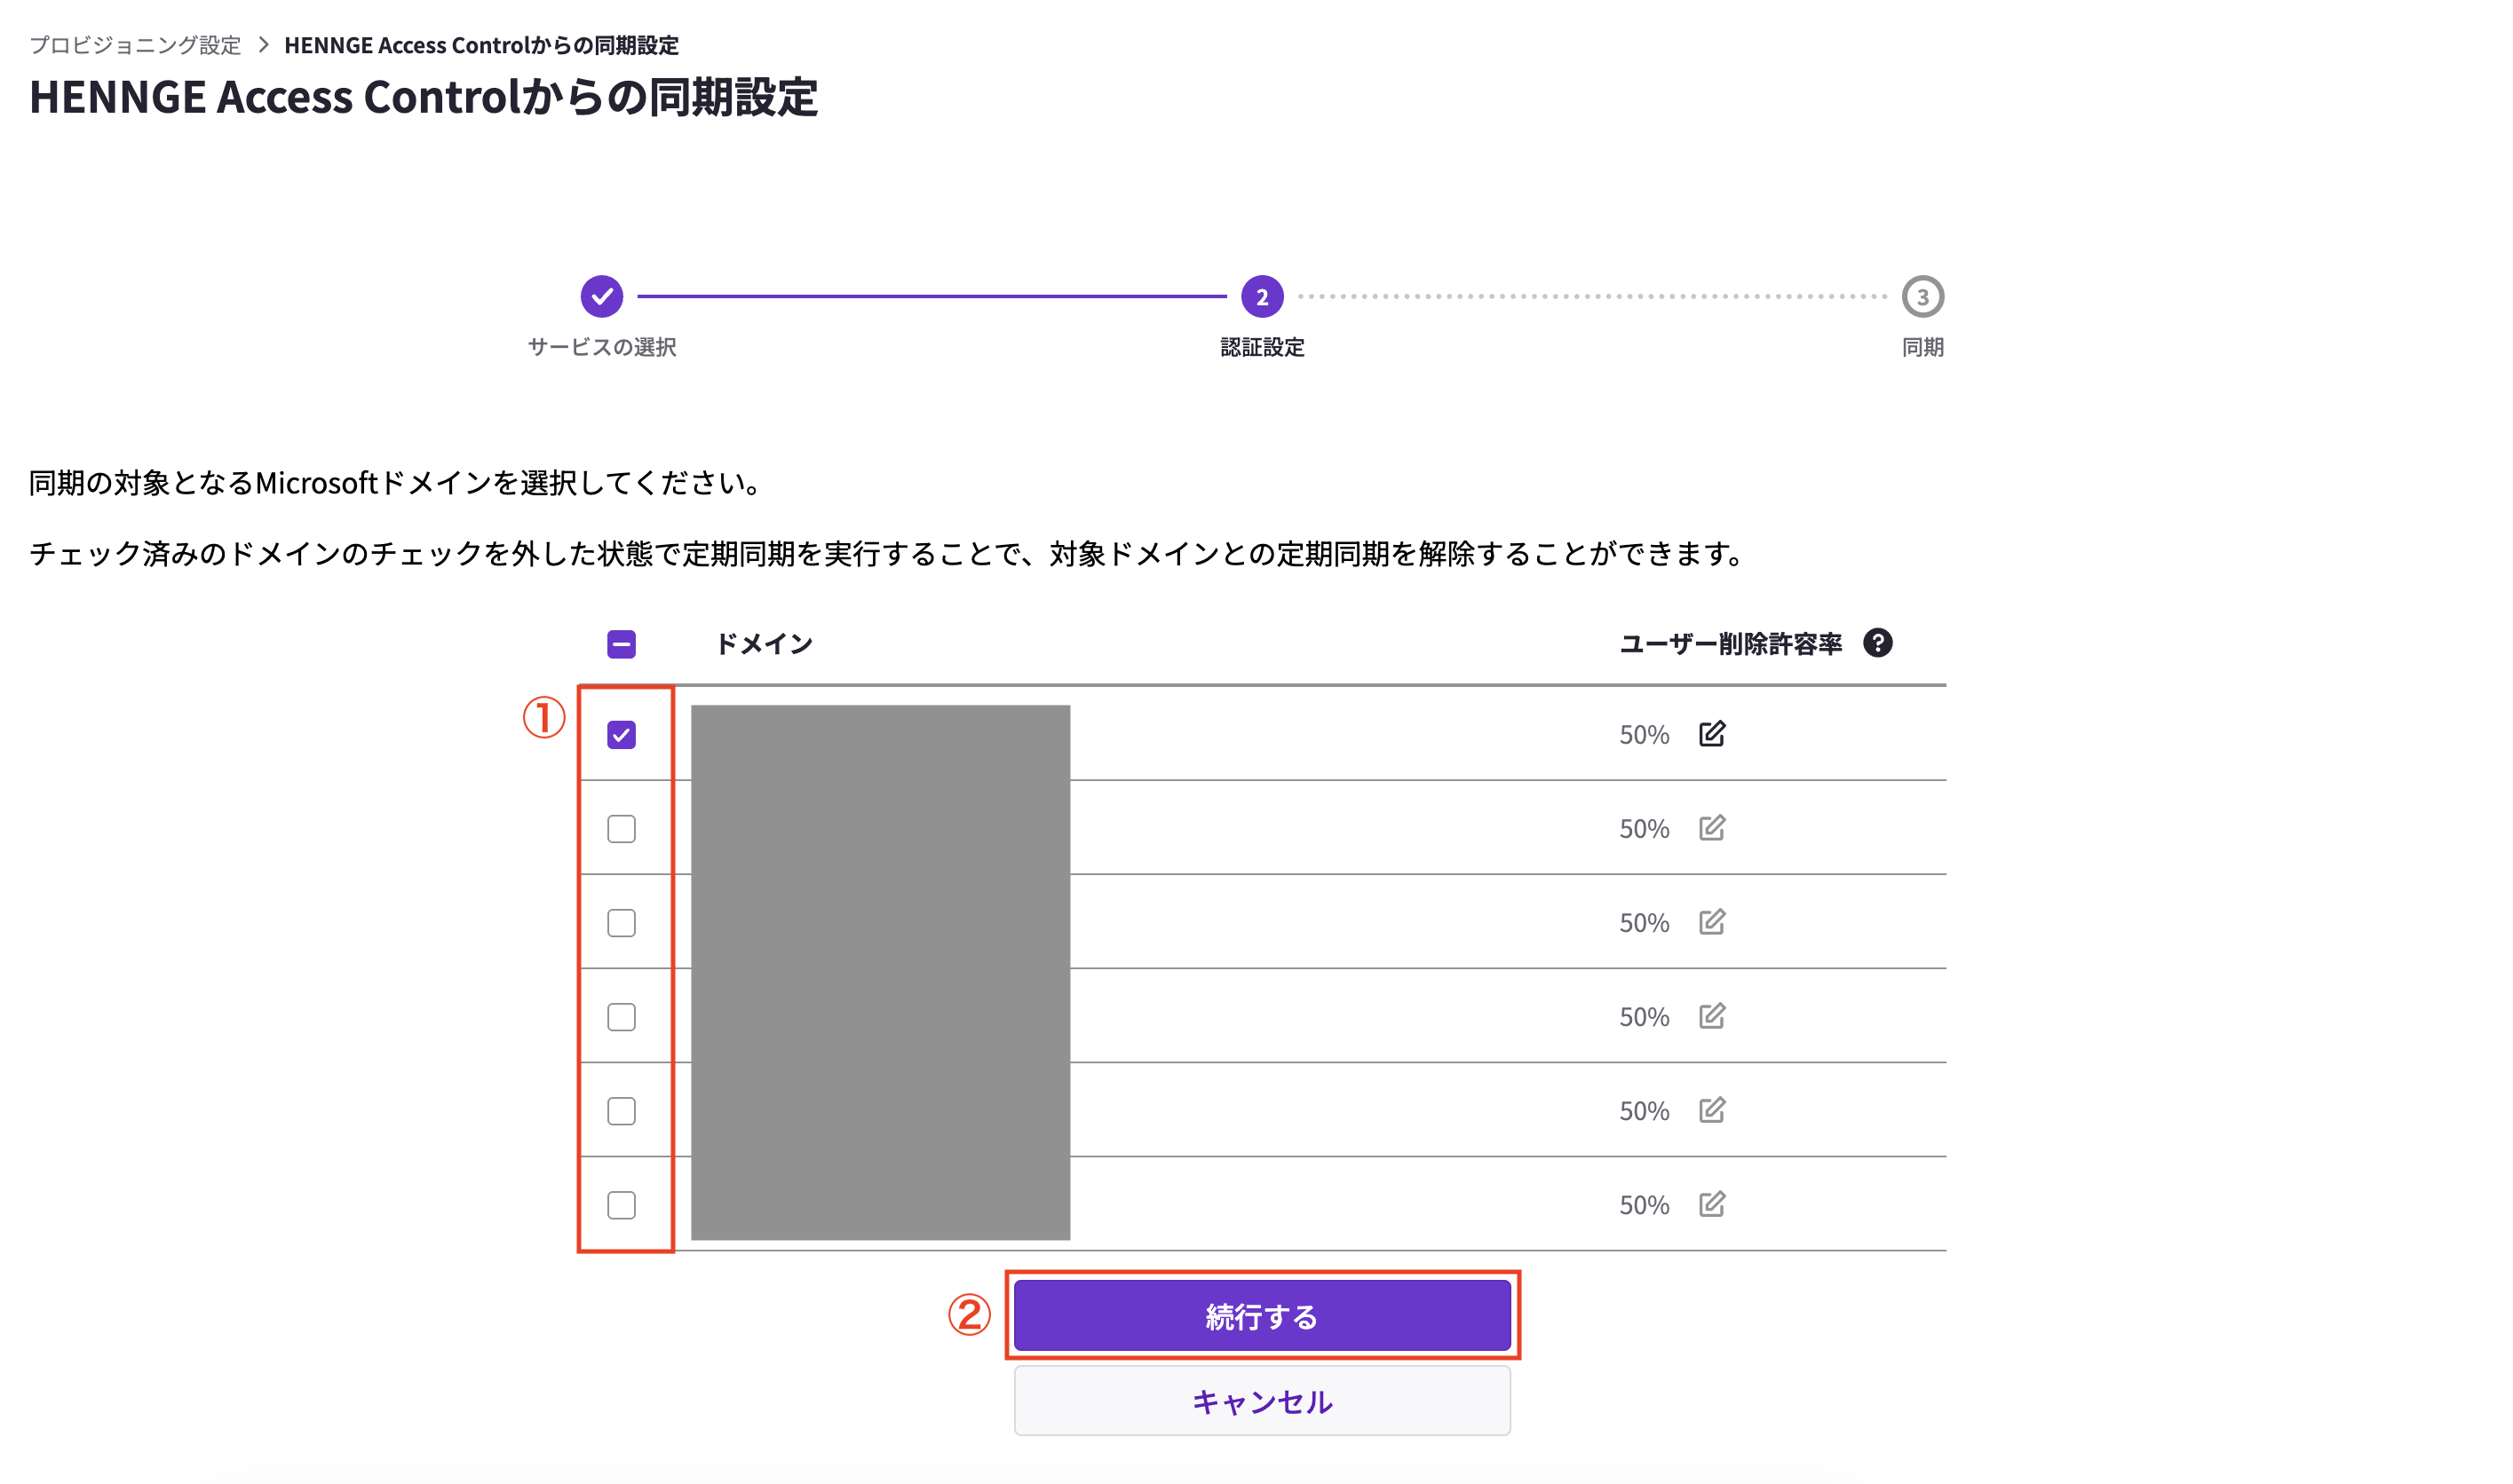Click the 50% value text in the first row

tap(1643, 733)
